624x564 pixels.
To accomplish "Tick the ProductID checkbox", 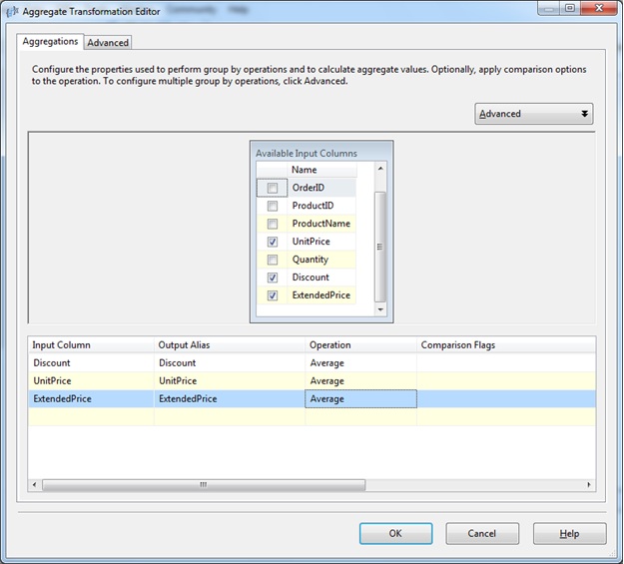I will (x=273, y=206).
